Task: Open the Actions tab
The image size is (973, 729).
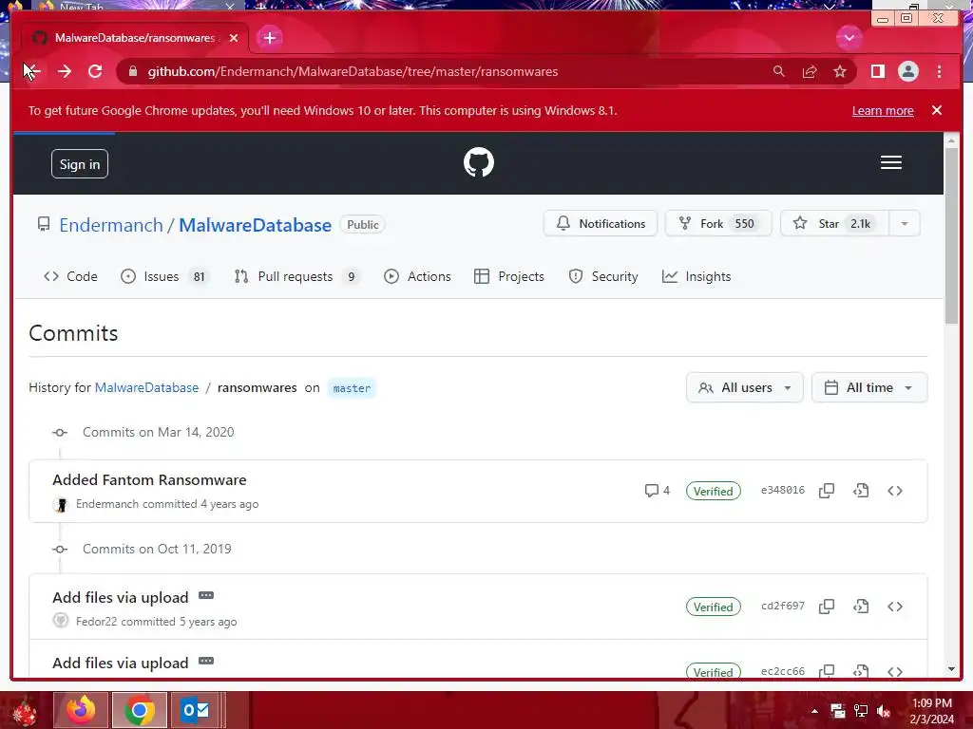Action: coord(418,276)
